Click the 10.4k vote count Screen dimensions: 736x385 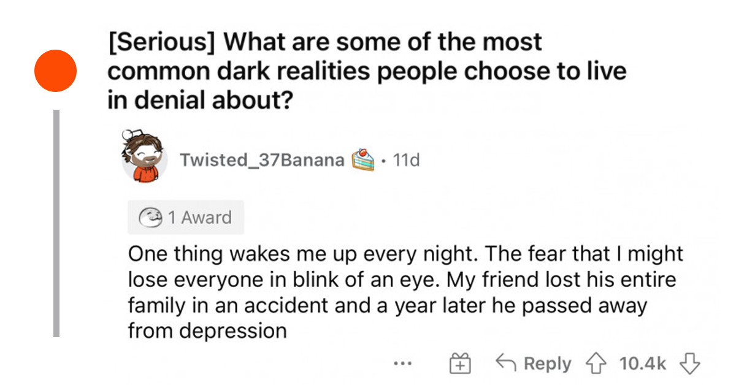[x=643, y=363]
